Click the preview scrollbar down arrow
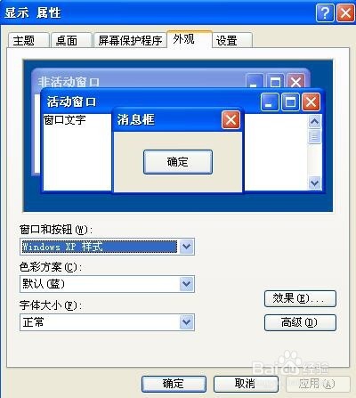The width and height of the screenshot is (356, 398). 314,183
